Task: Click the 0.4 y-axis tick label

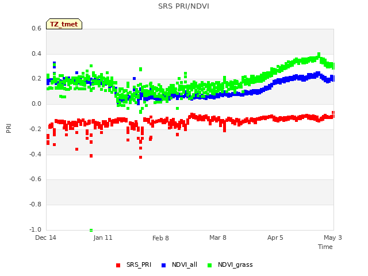Action: point(36,53)
